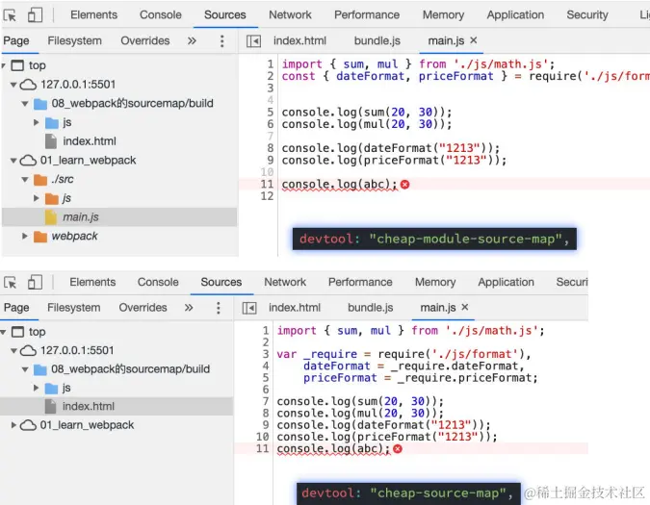Switch to Filesystem pane in top DevTools
The image size is (650, 505).
(x=74, y=40)
